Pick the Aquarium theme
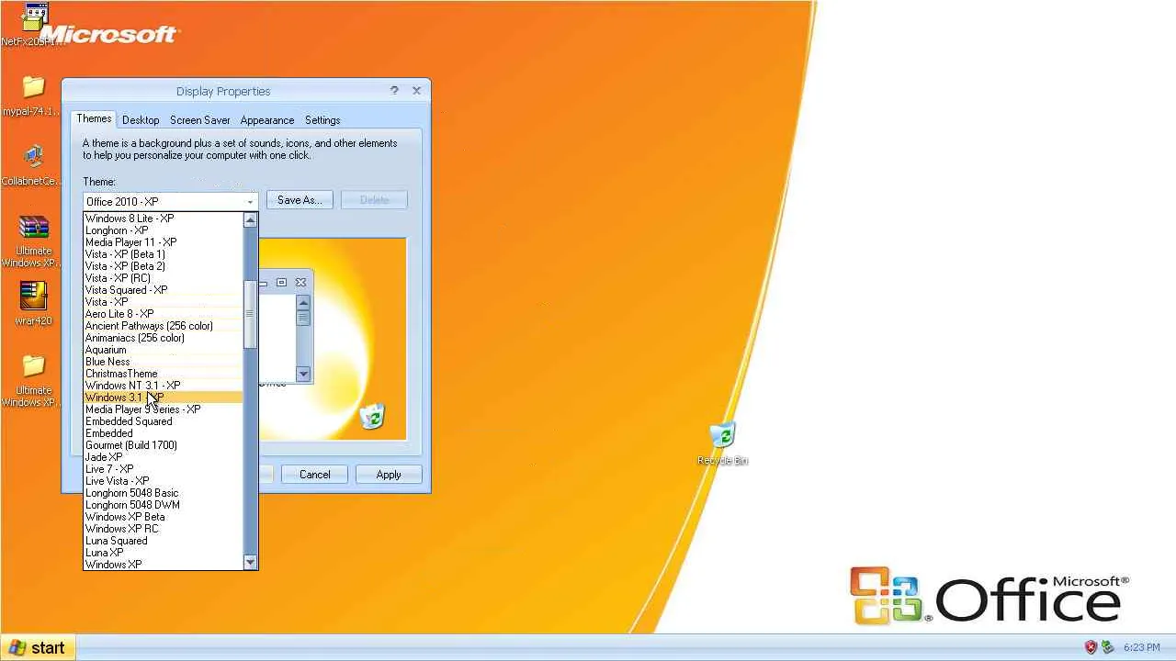 [x=164, y=350]
